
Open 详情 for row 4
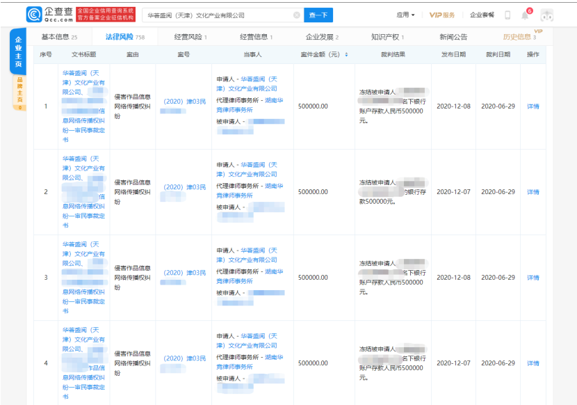(533, 363)
